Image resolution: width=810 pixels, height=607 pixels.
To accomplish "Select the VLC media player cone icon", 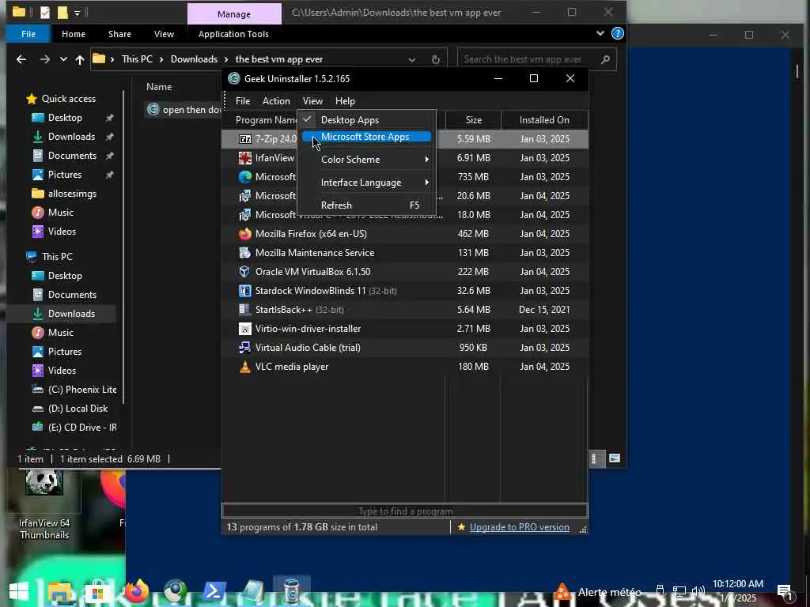I will pos(245,367).
